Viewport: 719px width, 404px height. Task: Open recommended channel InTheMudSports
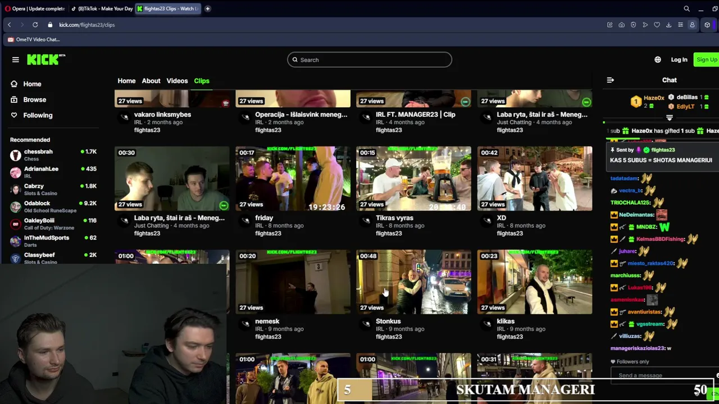53,241
